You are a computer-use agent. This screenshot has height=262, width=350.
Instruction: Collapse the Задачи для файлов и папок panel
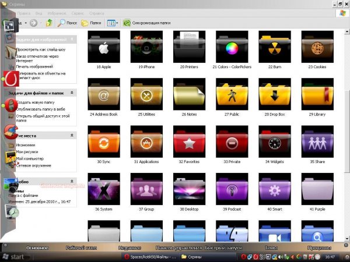[72, 93]
